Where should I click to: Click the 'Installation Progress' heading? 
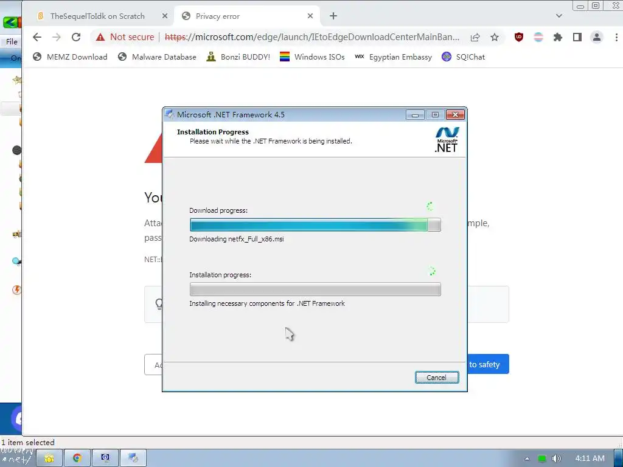[212, 132]
